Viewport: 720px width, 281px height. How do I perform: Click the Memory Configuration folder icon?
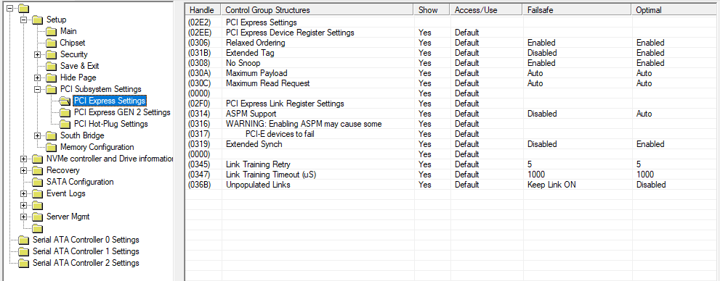click(x=52, y=147)
